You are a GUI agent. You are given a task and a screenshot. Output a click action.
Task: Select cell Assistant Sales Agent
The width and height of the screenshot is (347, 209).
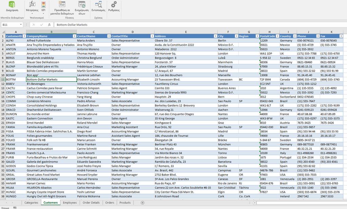pyautogui.click(x=133, y=136)
